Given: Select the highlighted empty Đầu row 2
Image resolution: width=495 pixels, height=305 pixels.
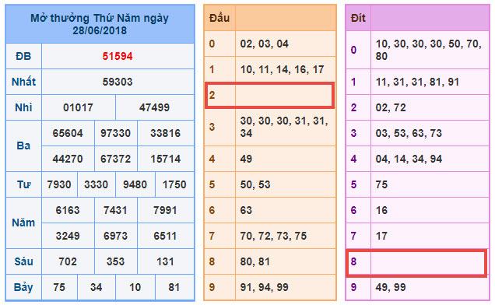Looking at the screenshot, I should [269, 95].
